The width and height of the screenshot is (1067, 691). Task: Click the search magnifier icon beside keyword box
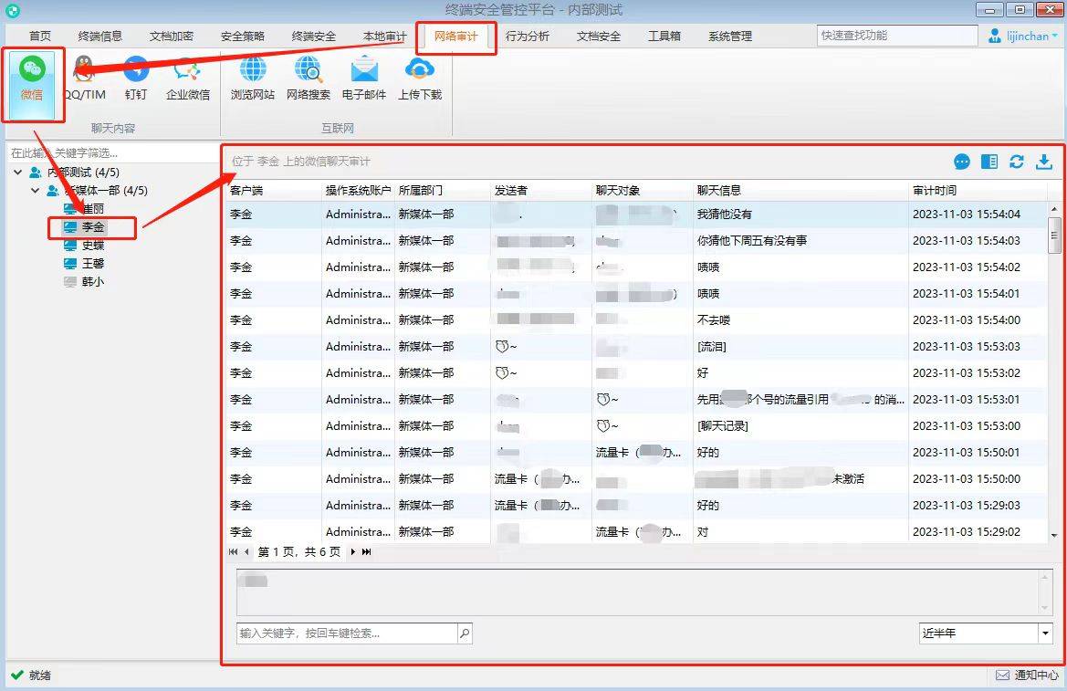464,633
